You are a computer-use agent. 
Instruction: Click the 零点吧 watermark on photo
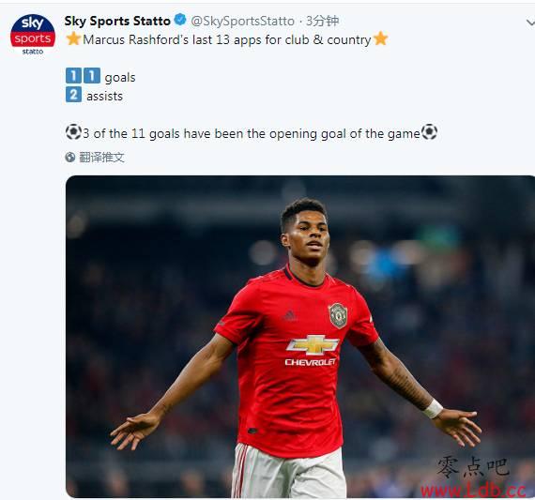[473, 467]
